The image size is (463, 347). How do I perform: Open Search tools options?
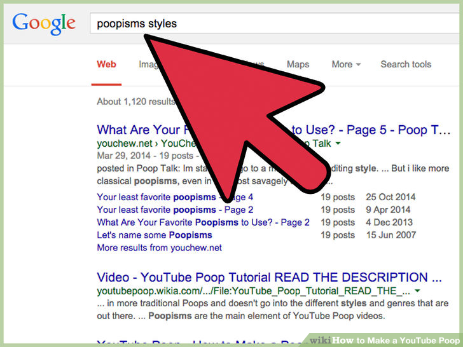406,64
